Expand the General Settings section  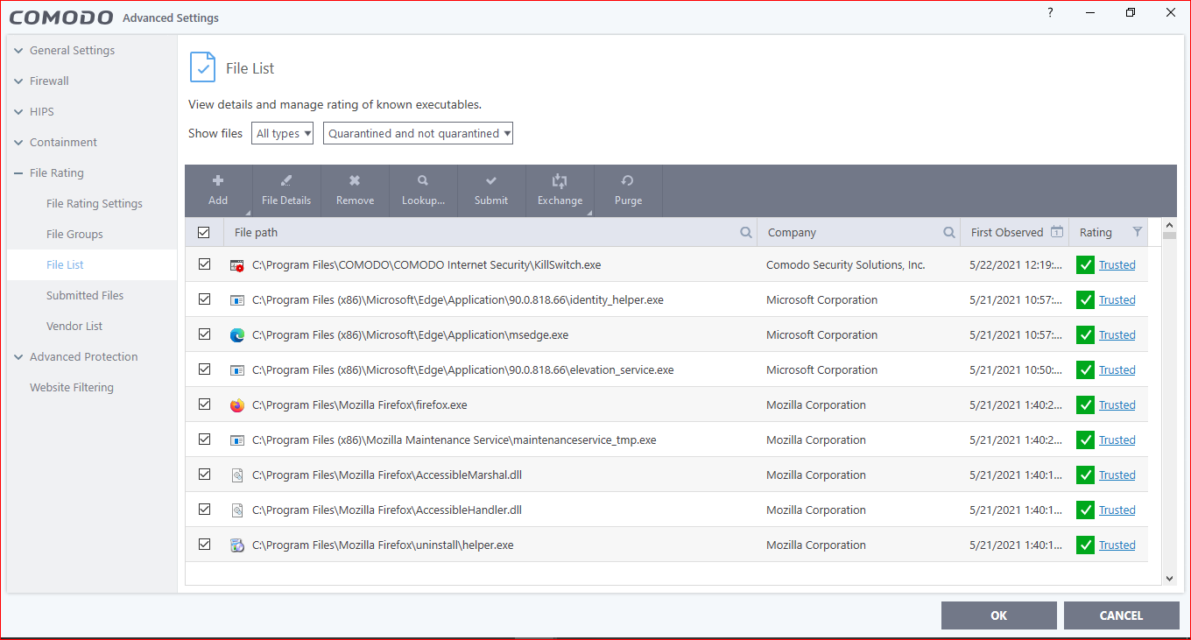[72, 50]
